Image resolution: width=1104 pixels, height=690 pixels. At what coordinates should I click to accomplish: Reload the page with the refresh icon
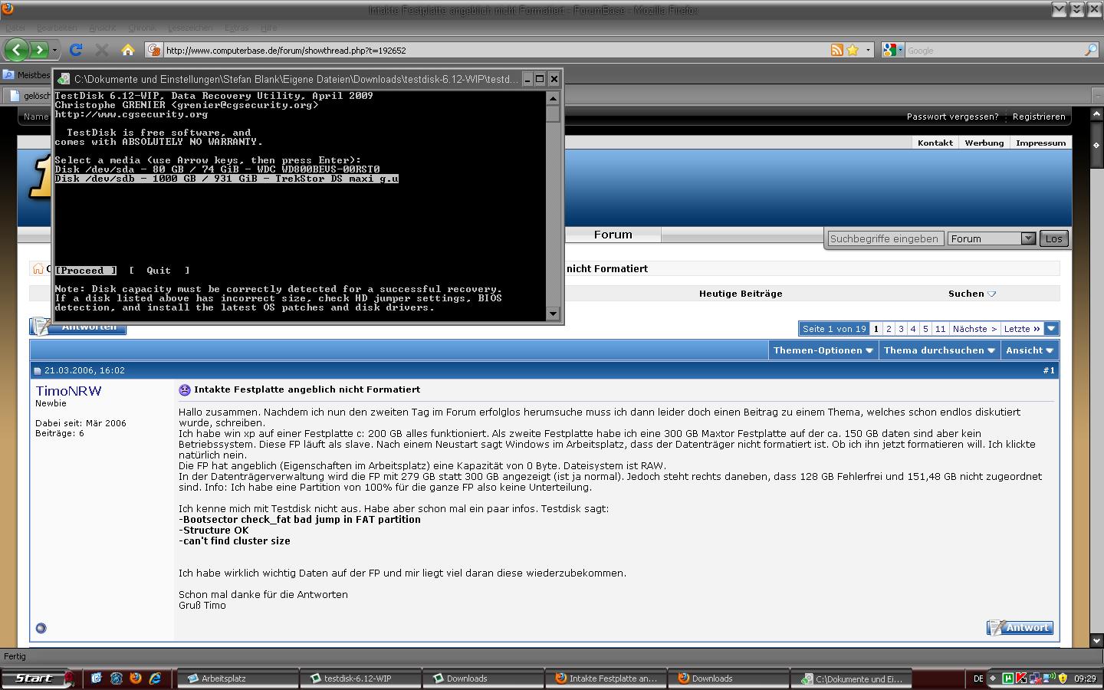point(75,50)
